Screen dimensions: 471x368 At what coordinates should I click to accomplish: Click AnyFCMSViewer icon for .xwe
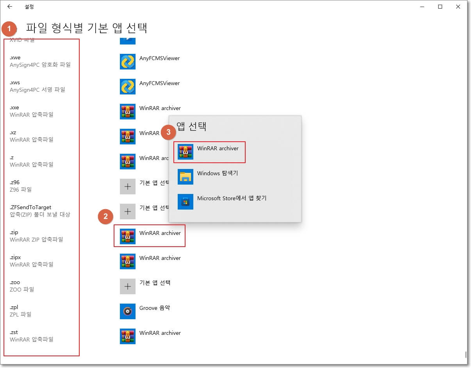pos(128,62)
